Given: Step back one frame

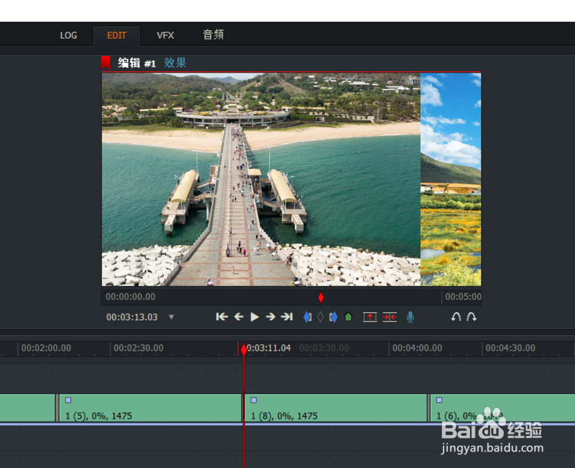Looking at the screenshot, I should pos(238,316).
